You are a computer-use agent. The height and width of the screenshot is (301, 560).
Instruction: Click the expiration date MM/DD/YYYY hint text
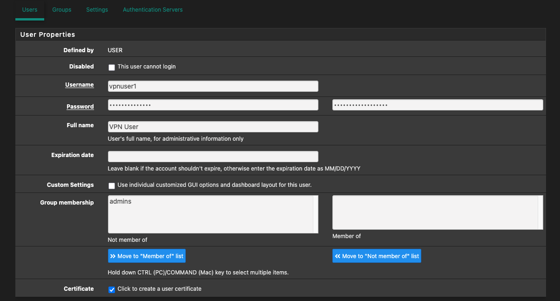tap(234, 169)
